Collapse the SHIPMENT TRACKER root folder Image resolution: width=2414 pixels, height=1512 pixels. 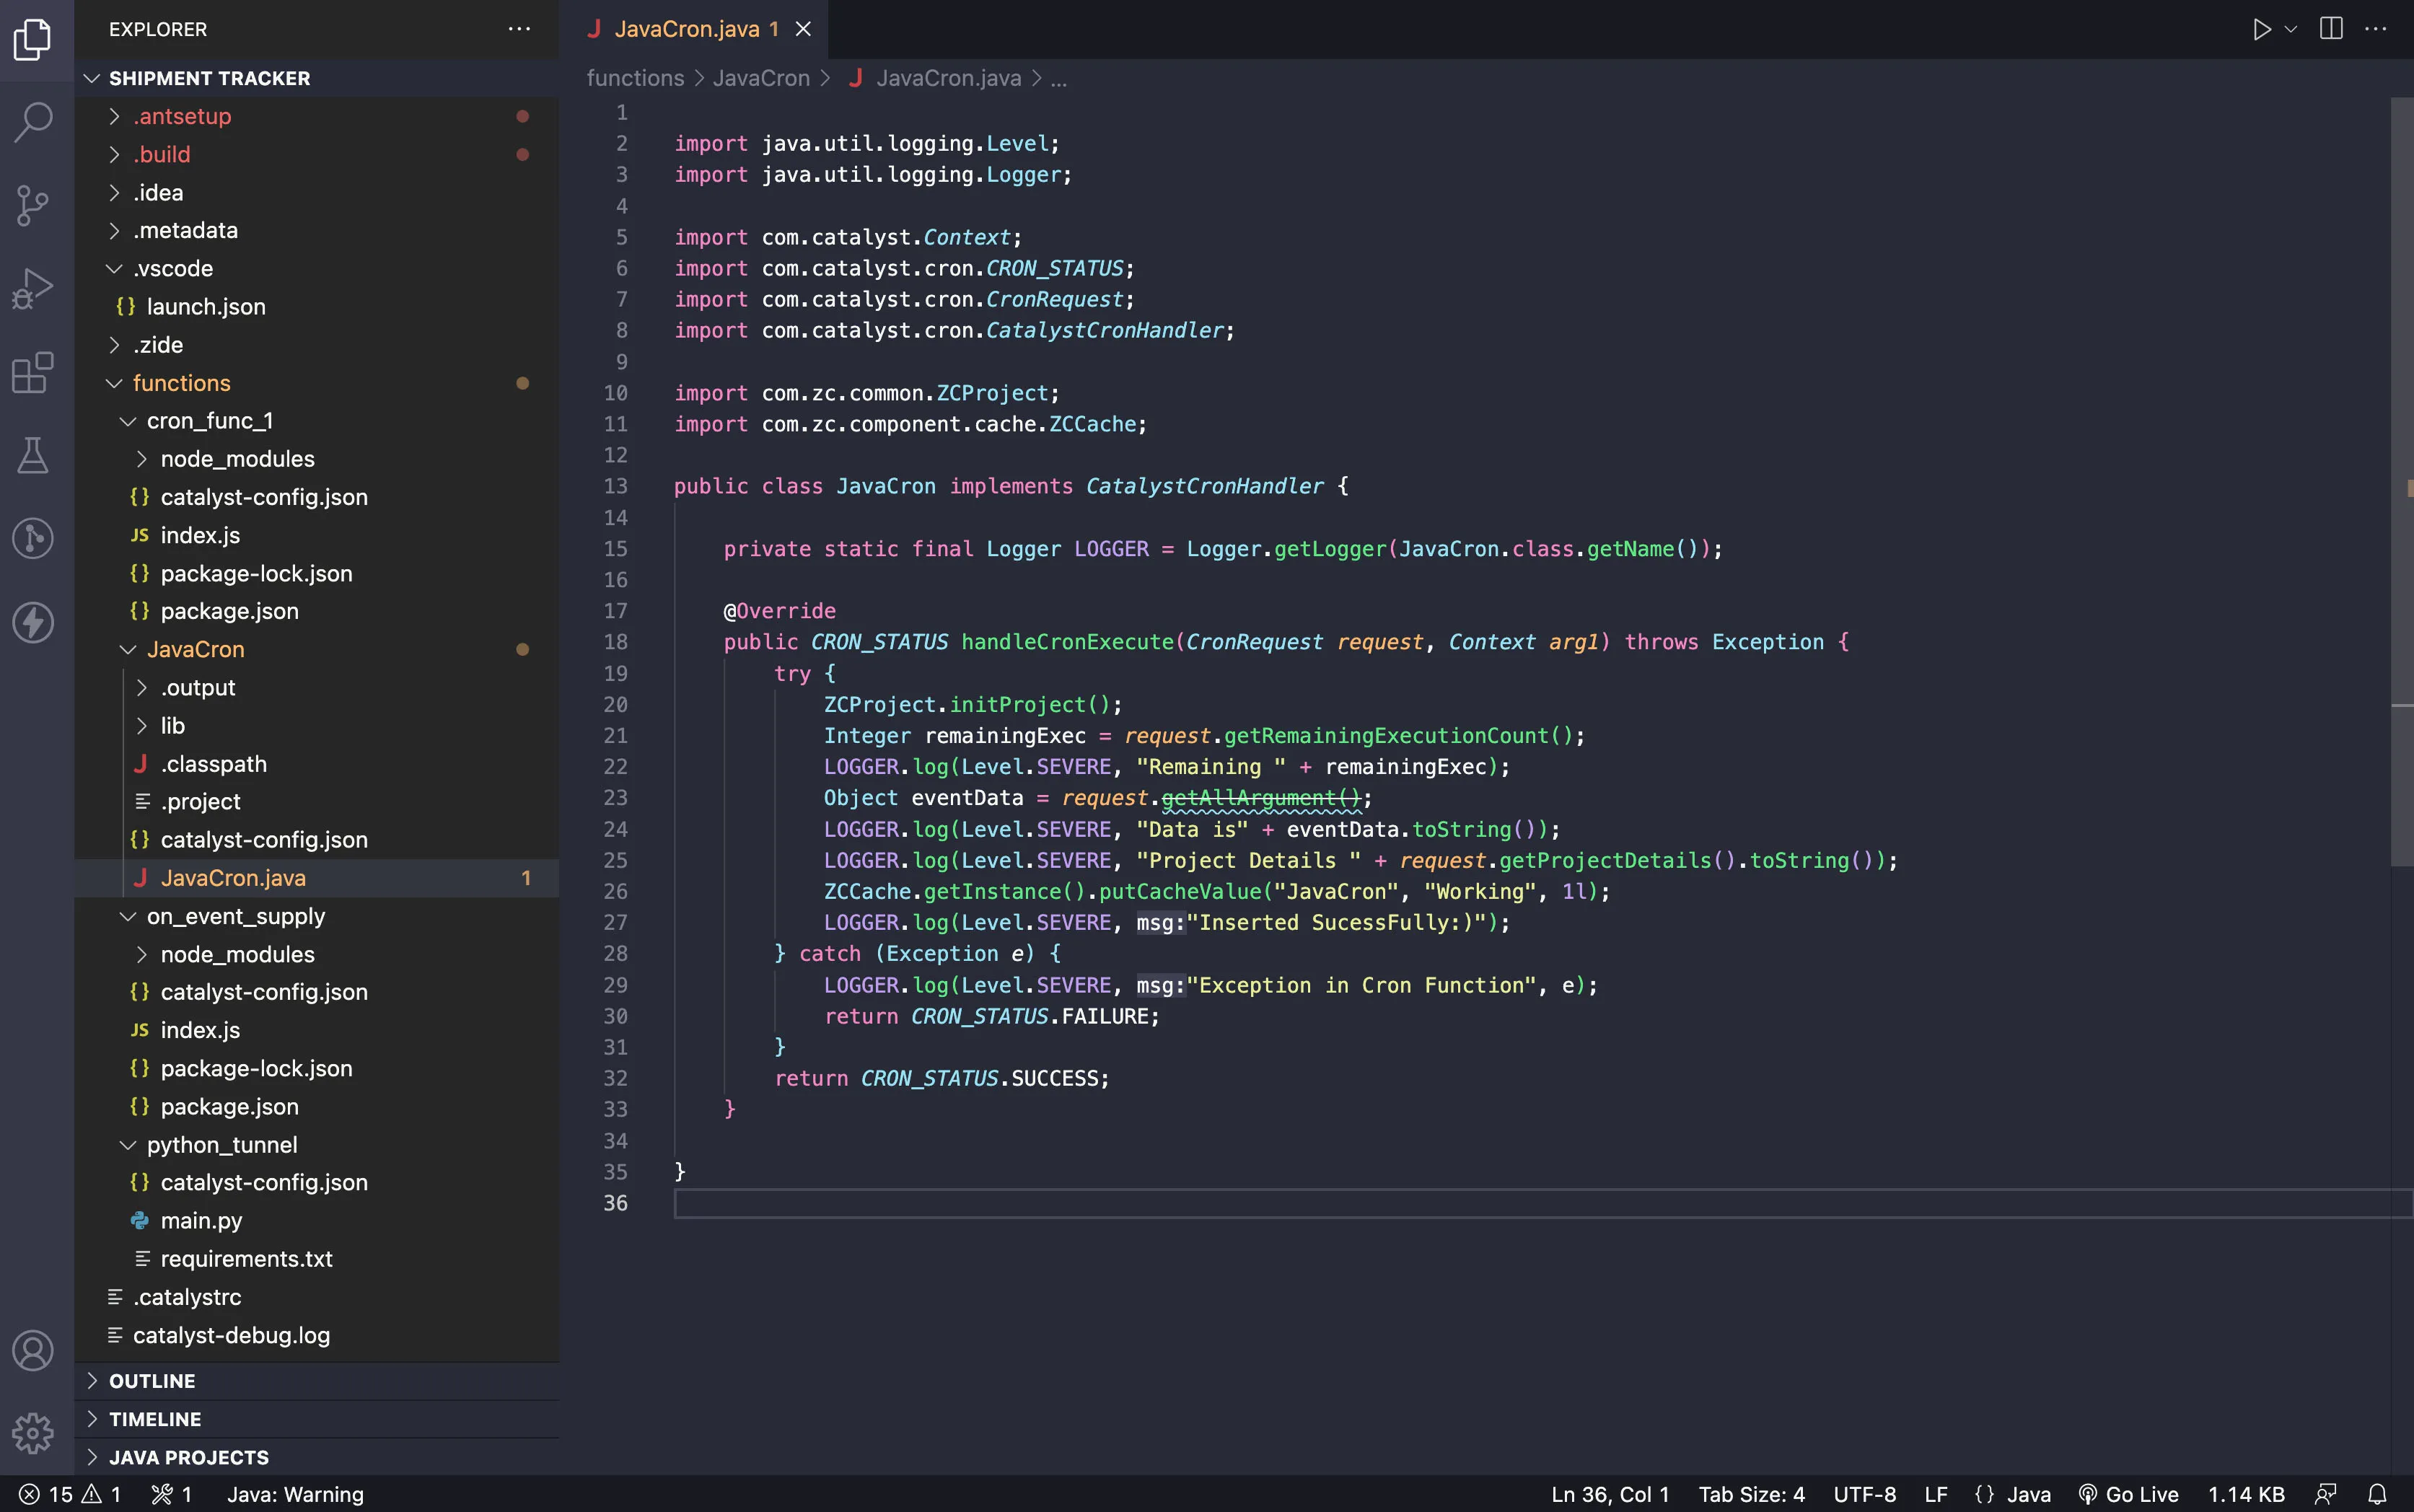click(317, 78)
